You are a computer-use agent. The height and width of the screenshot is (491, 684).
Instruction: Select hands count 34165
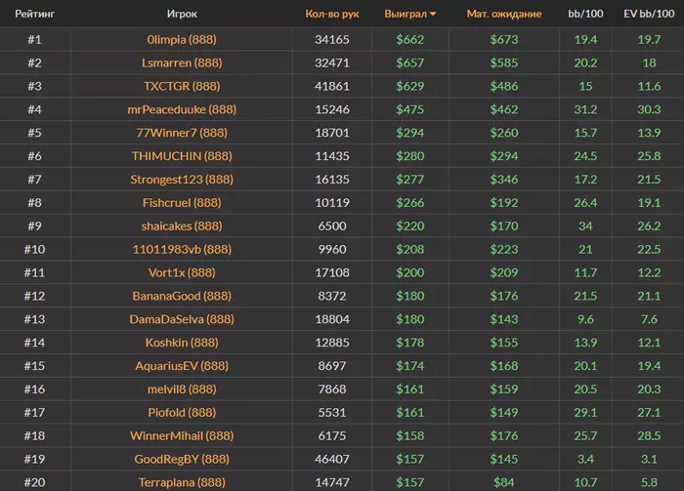[x=332, y=40]
